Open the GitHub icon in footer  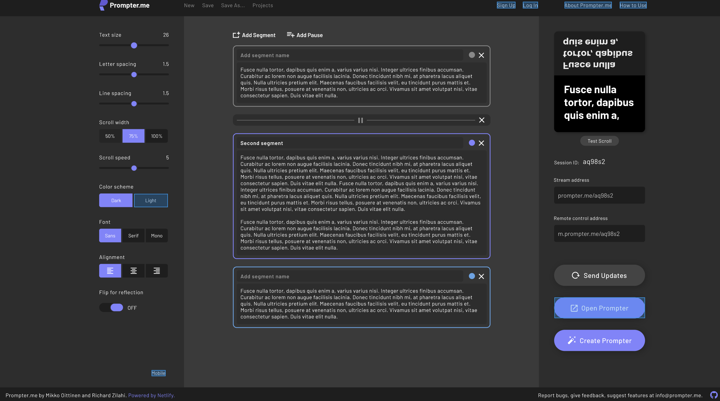(x=714, y=395)
